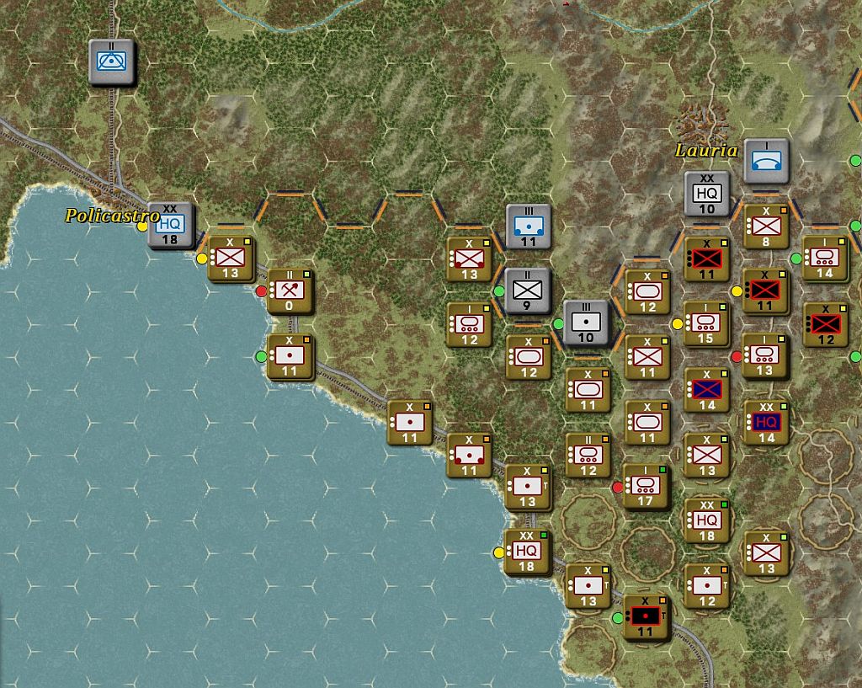Select the blue-filled infantry brigade 14 counter
The height and width of the screenshot is (688, 862).
pos(706,390)
